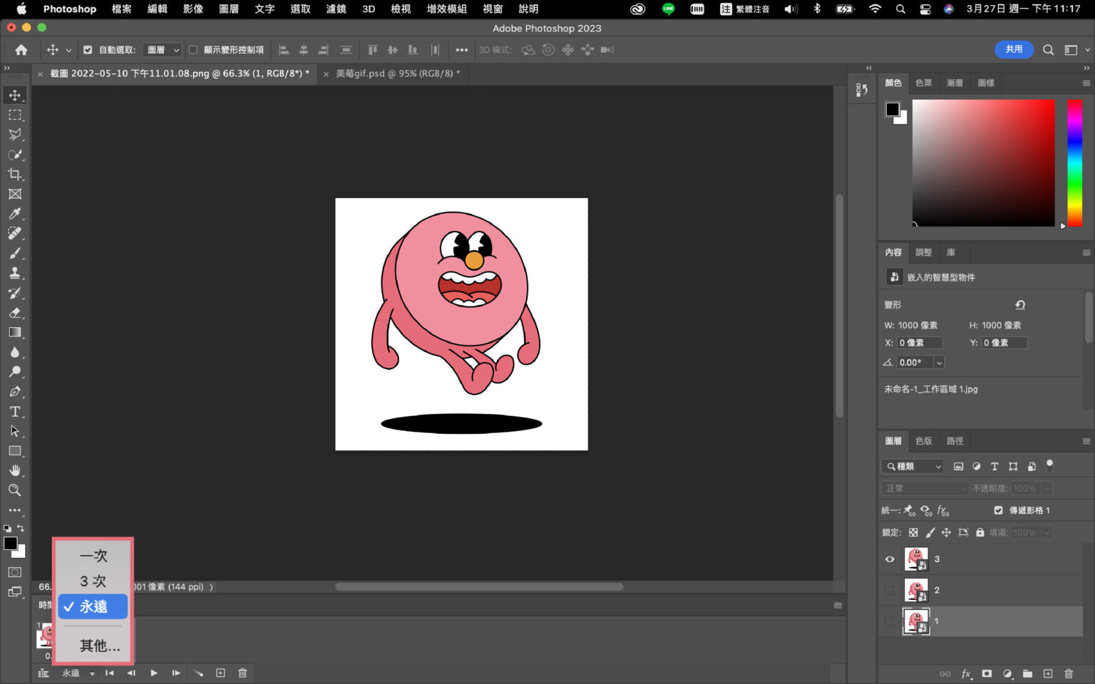Viewport: 1095px width, 684px height.
Task: Toggle lock transparent pixels icon
Action: 913,532
